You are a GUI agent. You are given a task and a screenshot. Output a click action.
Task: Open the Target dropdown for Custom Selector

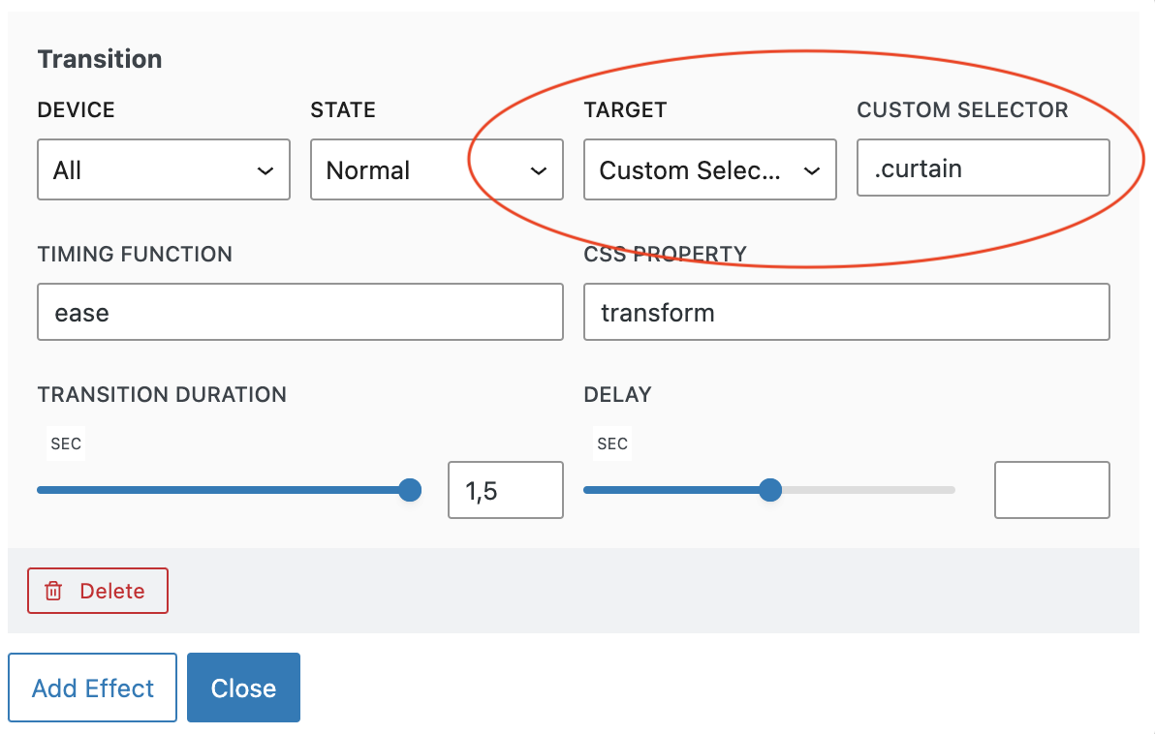click(x=709, y=170)
